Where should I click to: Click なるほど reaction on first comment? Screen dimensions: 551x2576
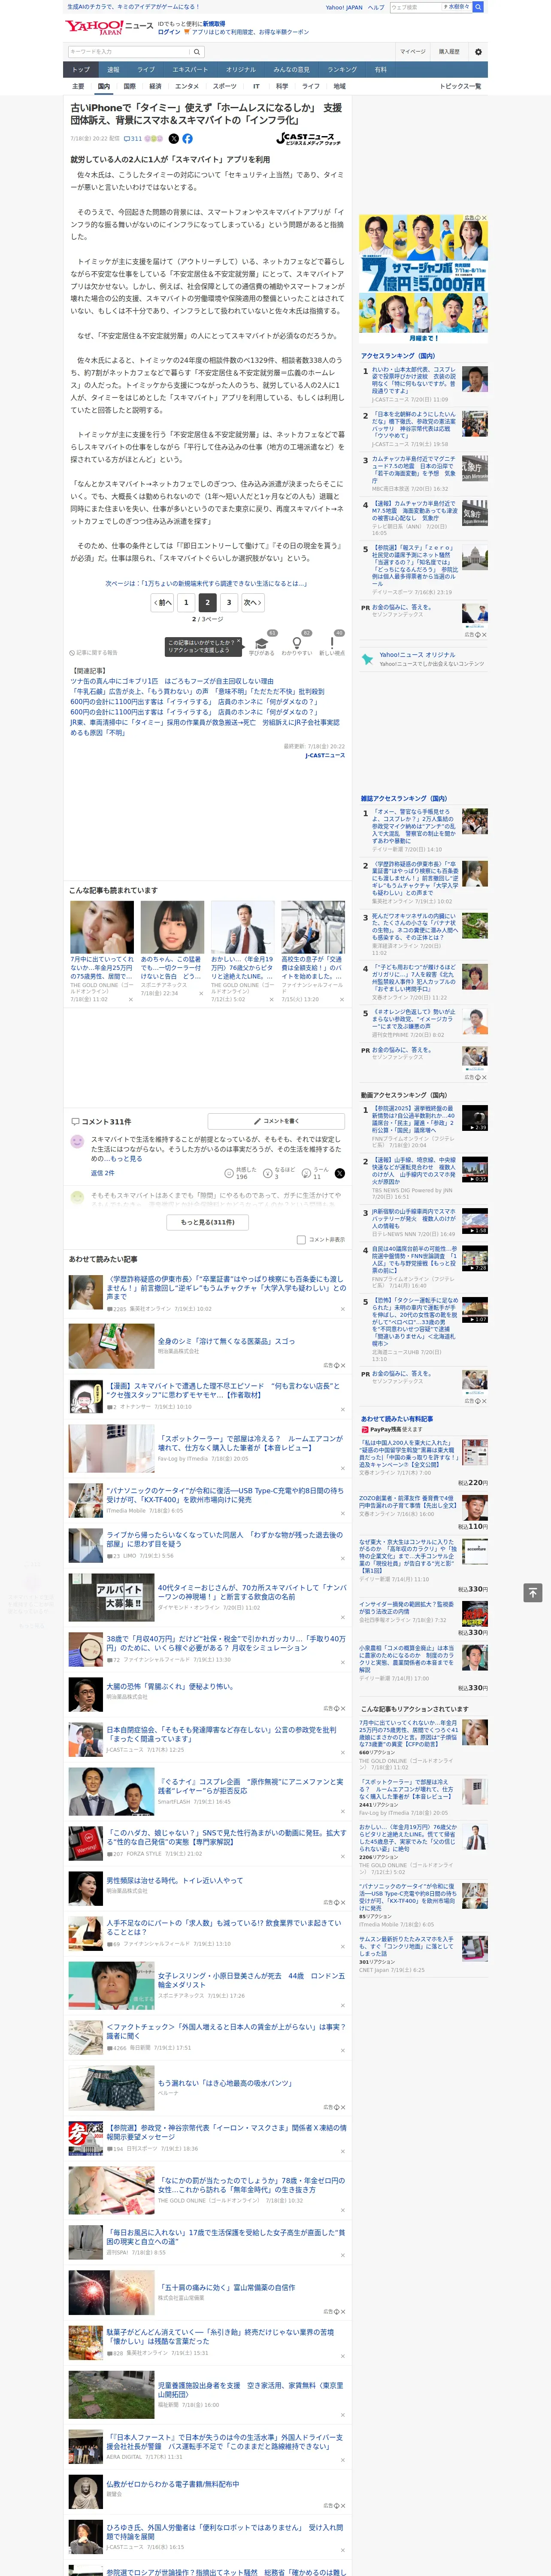click(279, 1173)
